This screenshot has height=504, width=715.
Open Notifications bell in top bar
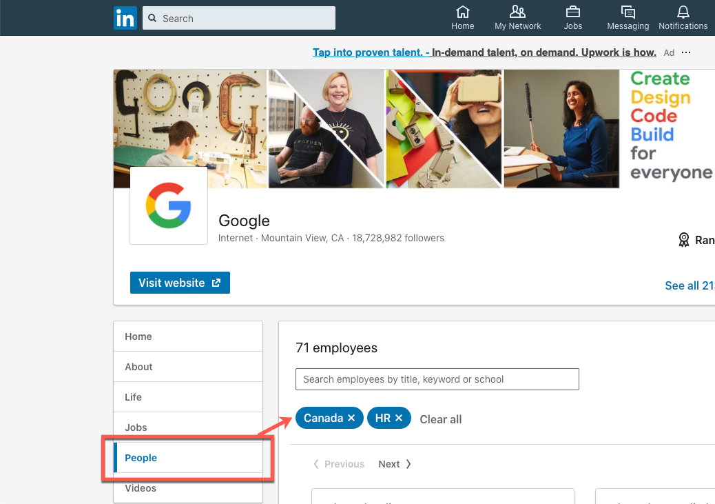coord(683,18)
